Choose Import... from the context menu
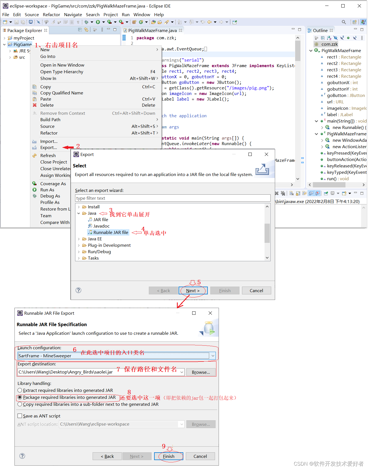This screenshot has width=368, height=469. point(49,141)
